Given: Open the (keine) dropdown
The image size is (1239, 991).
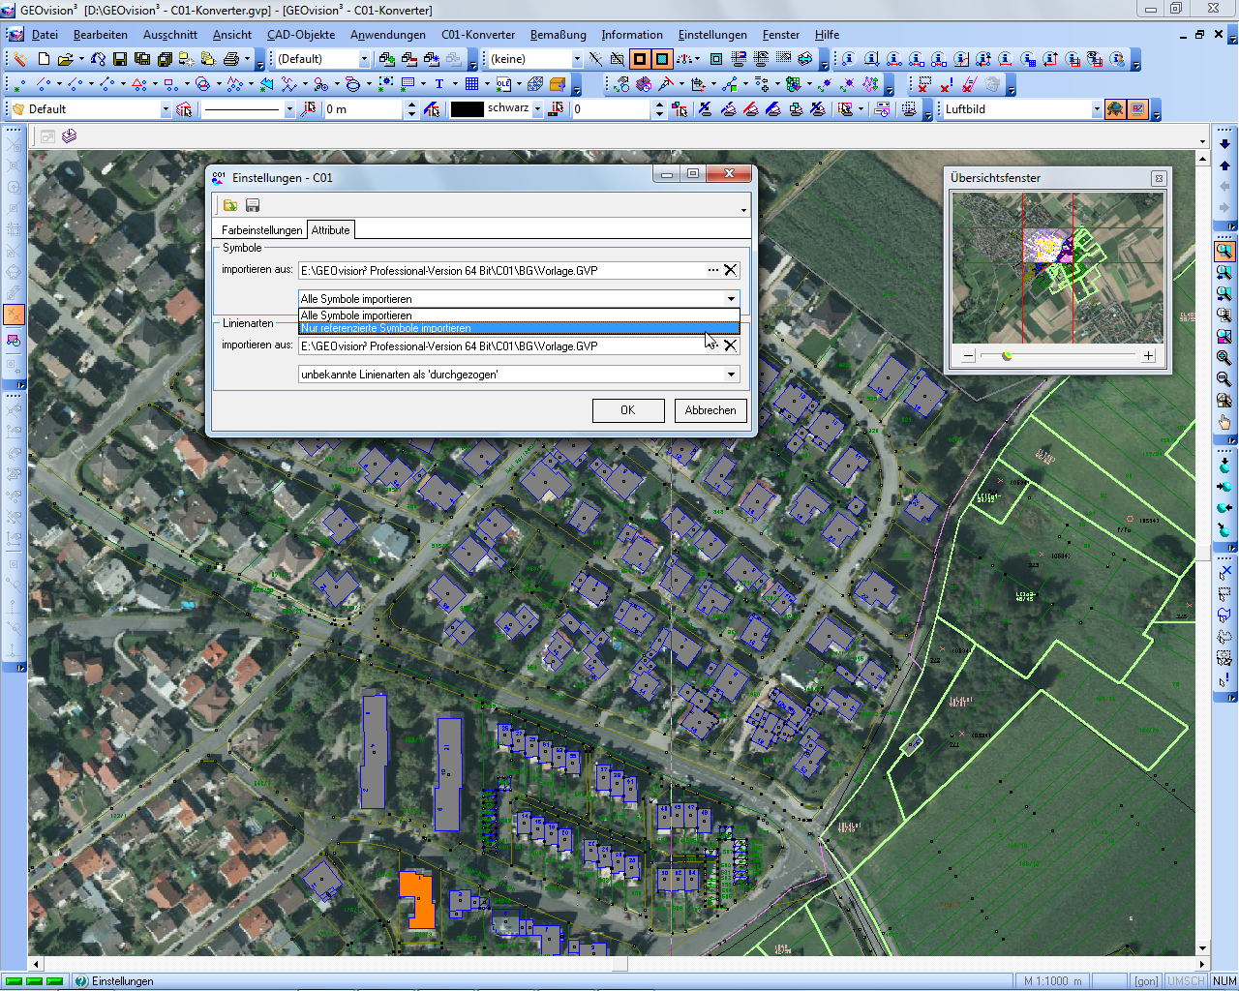Looking at the screenshot, I should click(577, 59).
